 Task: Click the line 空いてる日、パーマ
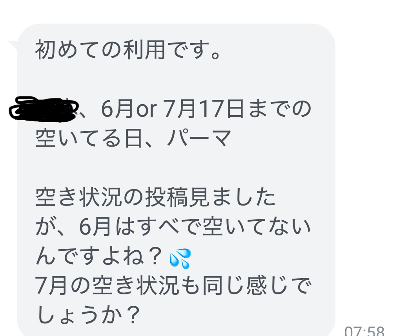[133, 138]
